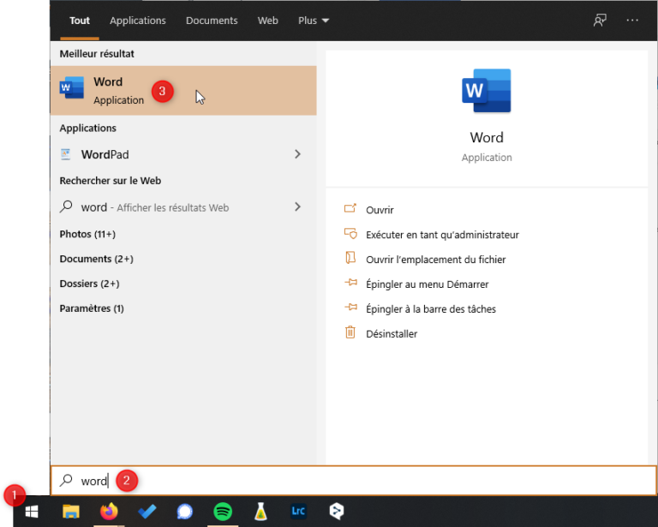
Task: Open the blue checkmark To Do app
Action: [x=147, y=511]
